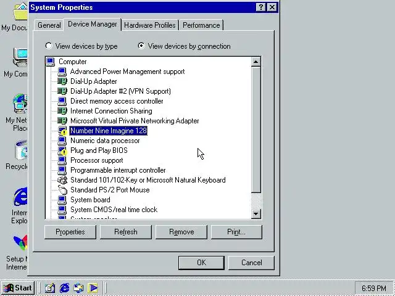Click the Internet Connection Sharing adapter icon

click(x=62, y=111)
